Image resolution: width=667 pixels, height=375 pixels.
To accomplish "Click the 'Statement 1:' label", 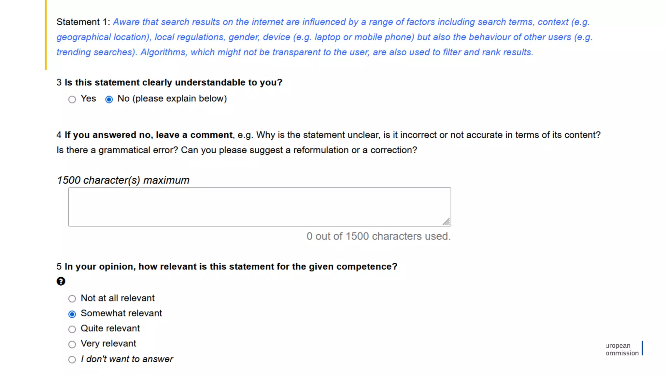I will coord(83,22).
